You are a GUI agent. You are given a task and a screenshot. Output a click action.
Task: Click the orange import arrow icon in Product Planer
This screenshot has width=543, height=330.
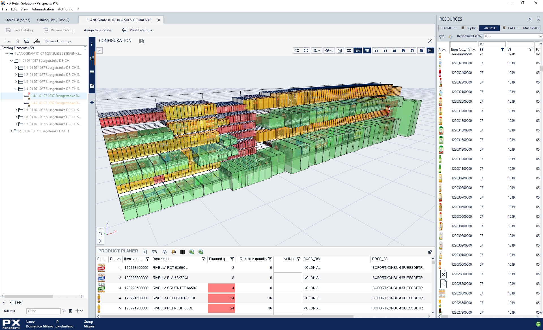click(x=174, y=252)
